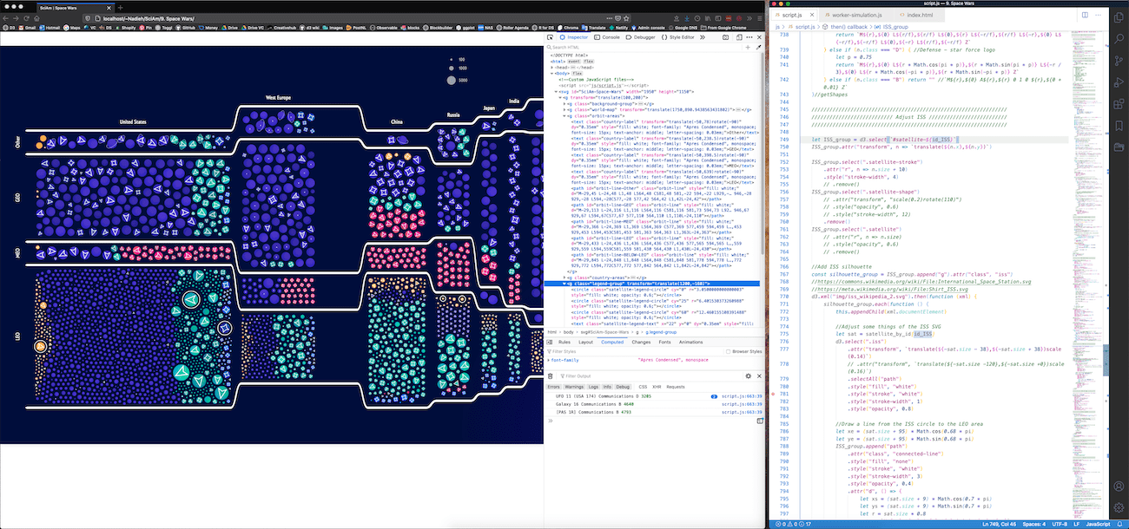
Task: Open the Style Editor tab
Action: pyautogui.click(x=678, y=37)
